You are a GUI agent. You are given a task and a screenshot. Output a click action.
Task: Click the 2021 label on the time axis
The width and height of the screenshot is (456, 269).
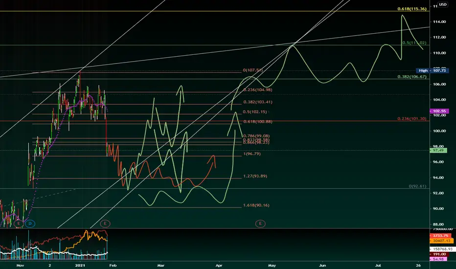click(x=80, y=265)
